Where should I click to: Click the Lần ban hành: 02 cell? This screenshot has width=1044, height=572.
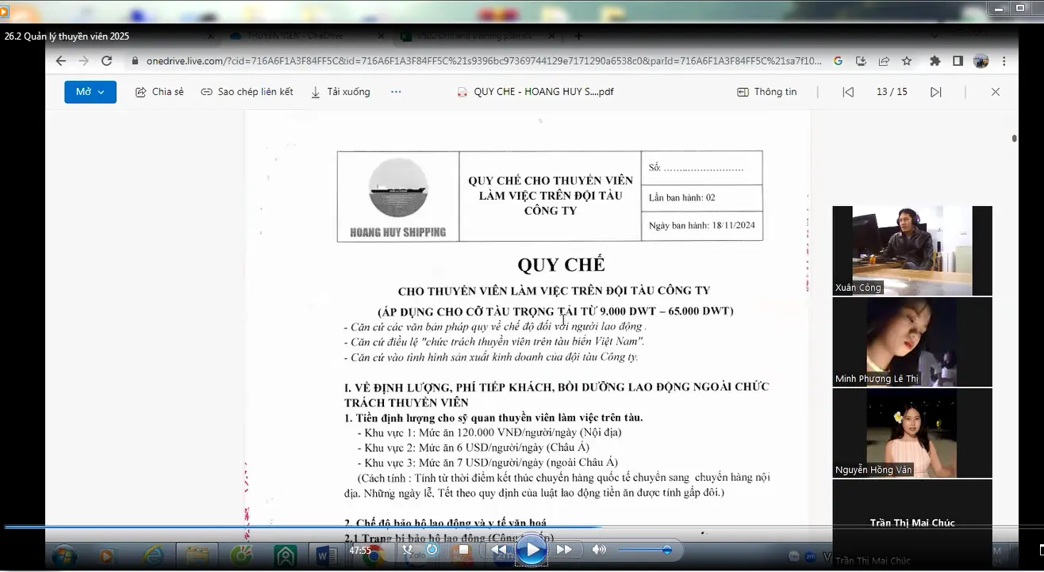click(x=702, y=198)
